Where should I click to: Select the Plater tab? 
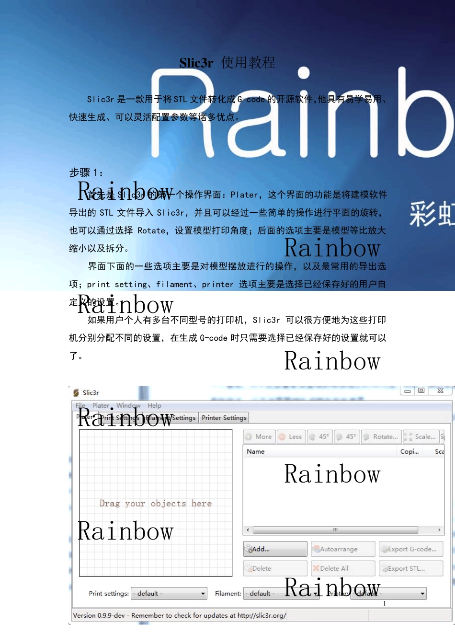click(86, 417)
